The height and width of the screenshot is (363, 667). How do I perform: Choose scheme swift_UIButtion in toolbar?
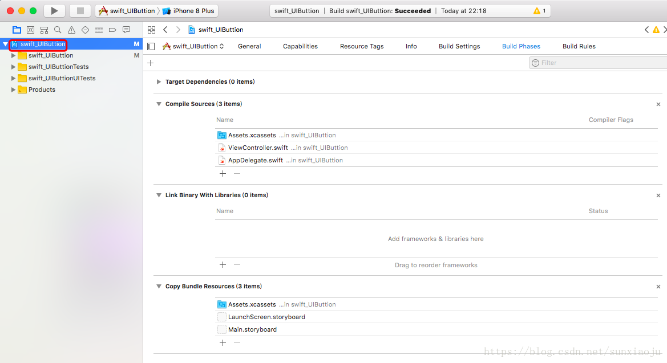pyautogui.click(x=127, y=11)
